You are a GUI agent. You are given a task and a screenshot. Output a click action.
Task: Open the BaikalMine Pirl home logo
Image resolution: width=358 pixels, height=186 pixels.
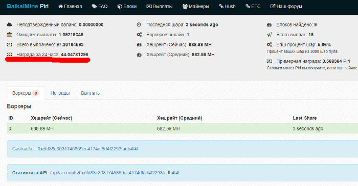pyautogui.click(x=28, y=6)
